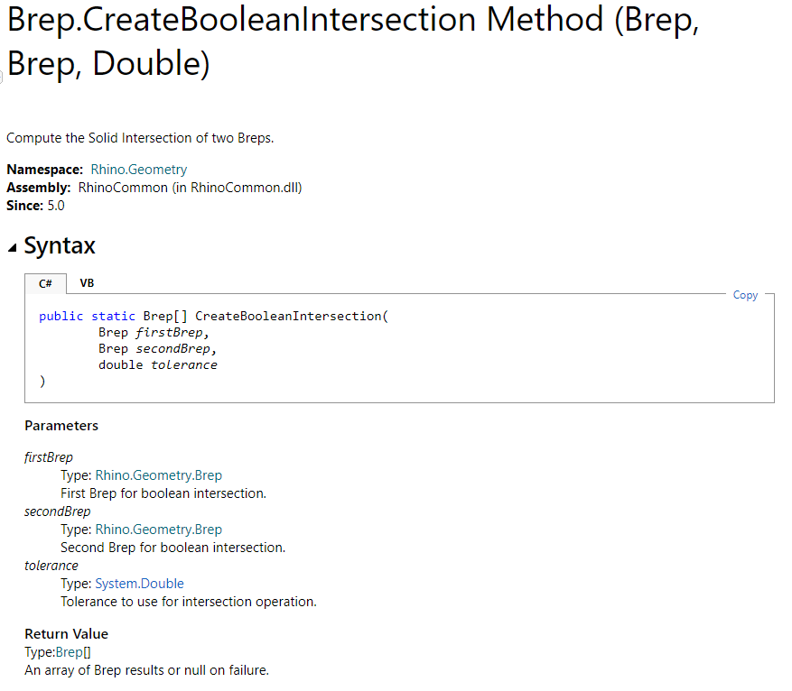792x691 pixels.
Task: Open the System.Double type link
Action: [x=139, y=584]
